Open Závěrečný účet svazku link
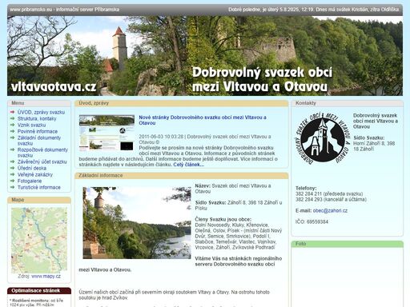Viewport: 410px width, 307px height. click(42, 161)
